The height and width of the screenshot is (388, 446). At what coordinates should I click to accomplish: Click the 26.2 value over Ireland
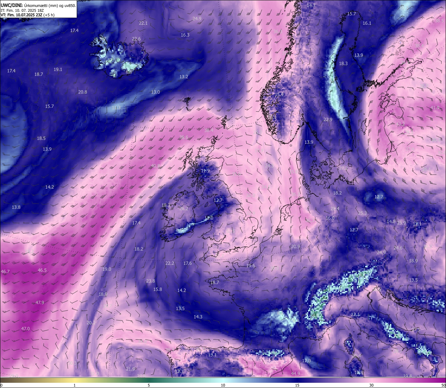pyautogui.click(x=183, y=209)
